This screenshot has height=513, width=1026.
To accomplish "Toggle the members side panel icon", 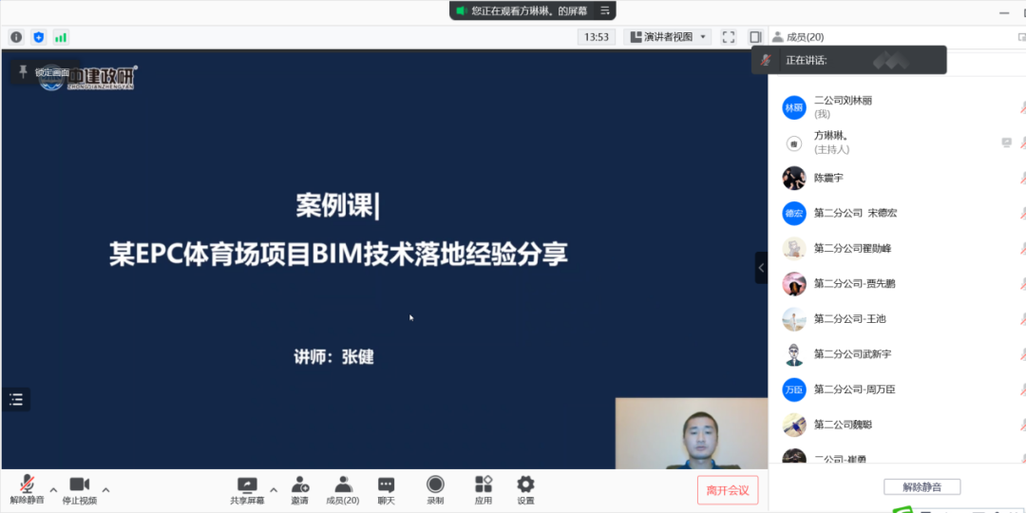I will tap(755, 37).
